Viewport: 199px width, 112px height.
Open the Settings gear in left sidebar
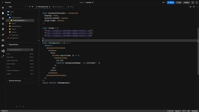tap(3, 24)
